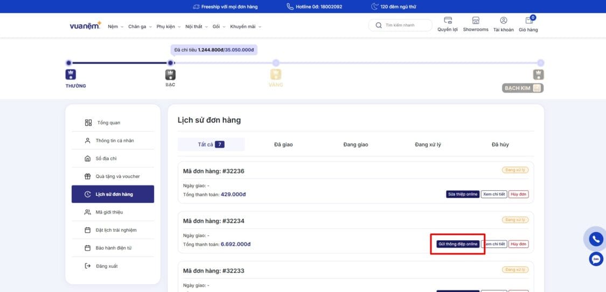
Task: Click Xem chi tiết for order #32236
Action: tap(494, 195)
